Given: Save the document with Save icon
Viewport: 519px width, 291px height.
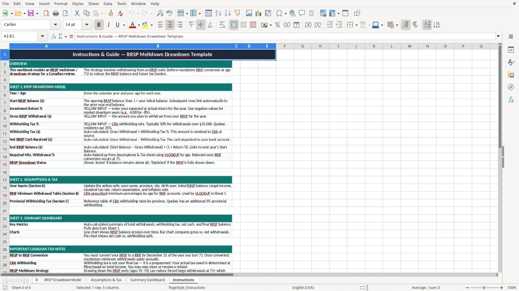Looking at the screenshot, I should [31, 13].
